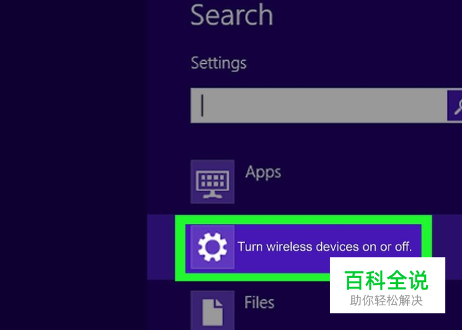This screenshot has height=330, width=462.
Task: Click the magnifying glass search button
Action: [455, 105]
